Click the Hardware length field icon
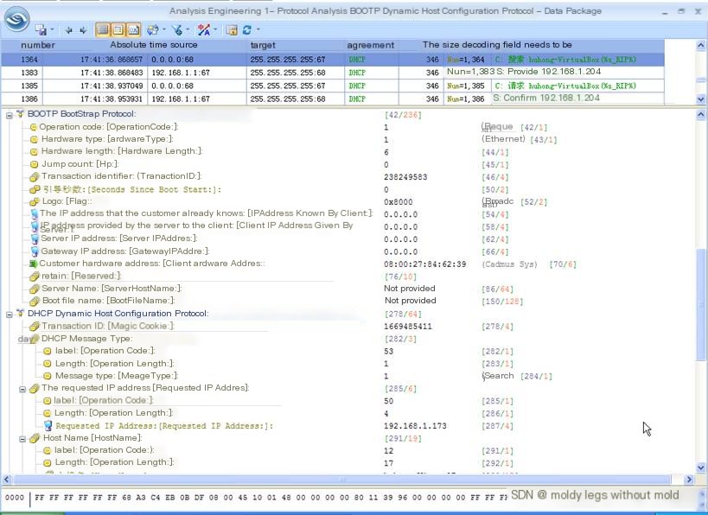 [x=34, y=152]
